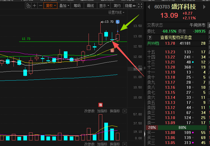
Task: Click the tallest red volume bar
Action: click(x=100, y=127)
